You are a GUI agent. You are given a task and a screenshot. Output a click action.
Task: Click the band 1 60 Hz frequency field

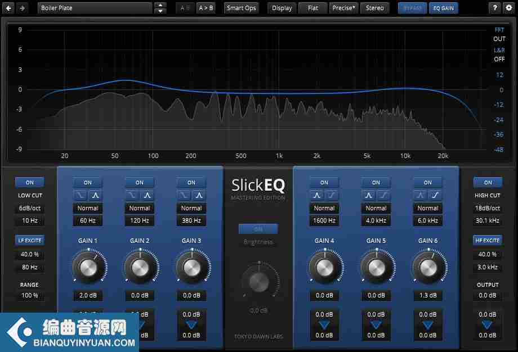pyautogui.click(x=88, y=220)
